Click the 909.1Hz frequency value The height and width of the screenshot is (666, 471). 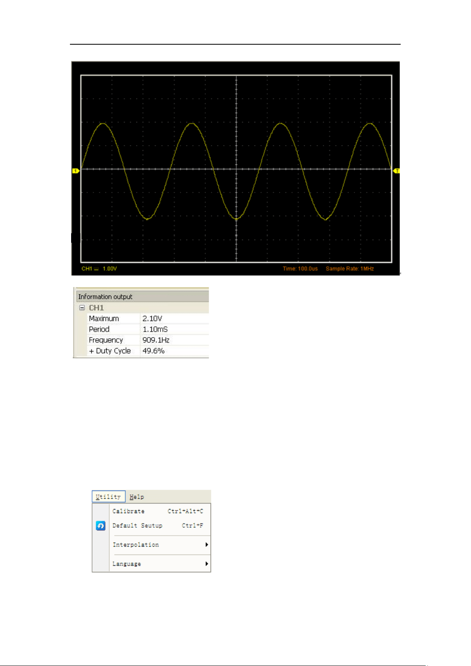click(x=156, y=340)
